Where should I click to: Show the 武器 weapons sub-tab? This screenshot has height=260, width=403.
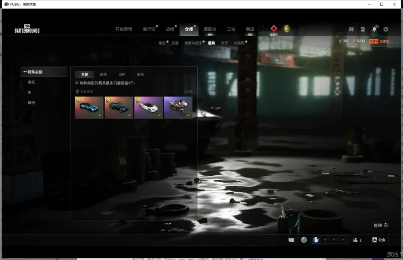[x=175, y=43]
